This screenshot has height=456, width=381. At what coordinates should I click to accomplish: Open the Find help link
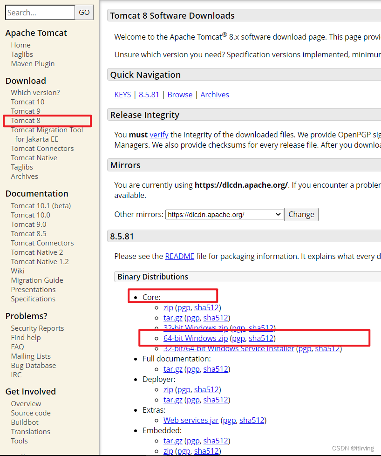coord(26,337)
